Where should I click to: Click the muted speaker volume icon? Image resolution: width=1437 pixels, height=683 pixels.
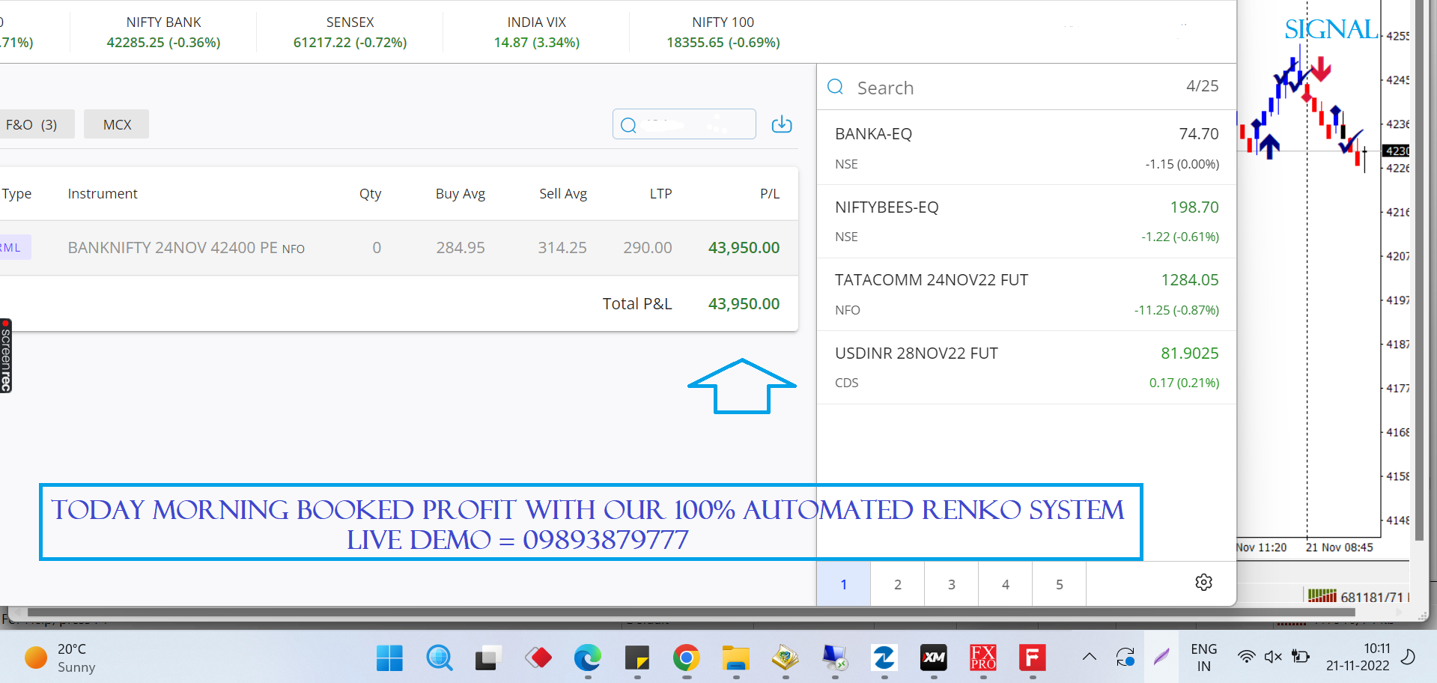tap(1273, 657)
